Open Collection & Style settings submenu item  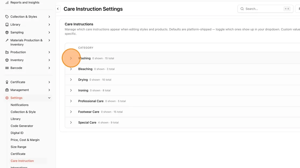tap(23, 112)
